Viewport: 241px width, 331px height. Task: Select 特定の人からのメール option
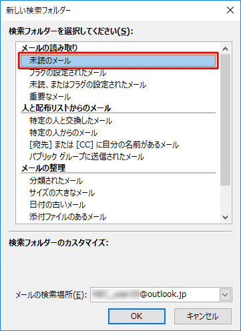118,133
